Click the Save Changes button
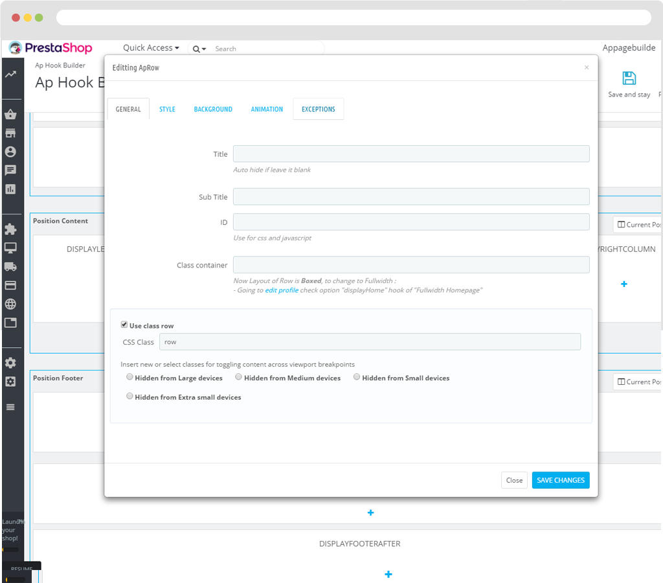 click(561, 480)
